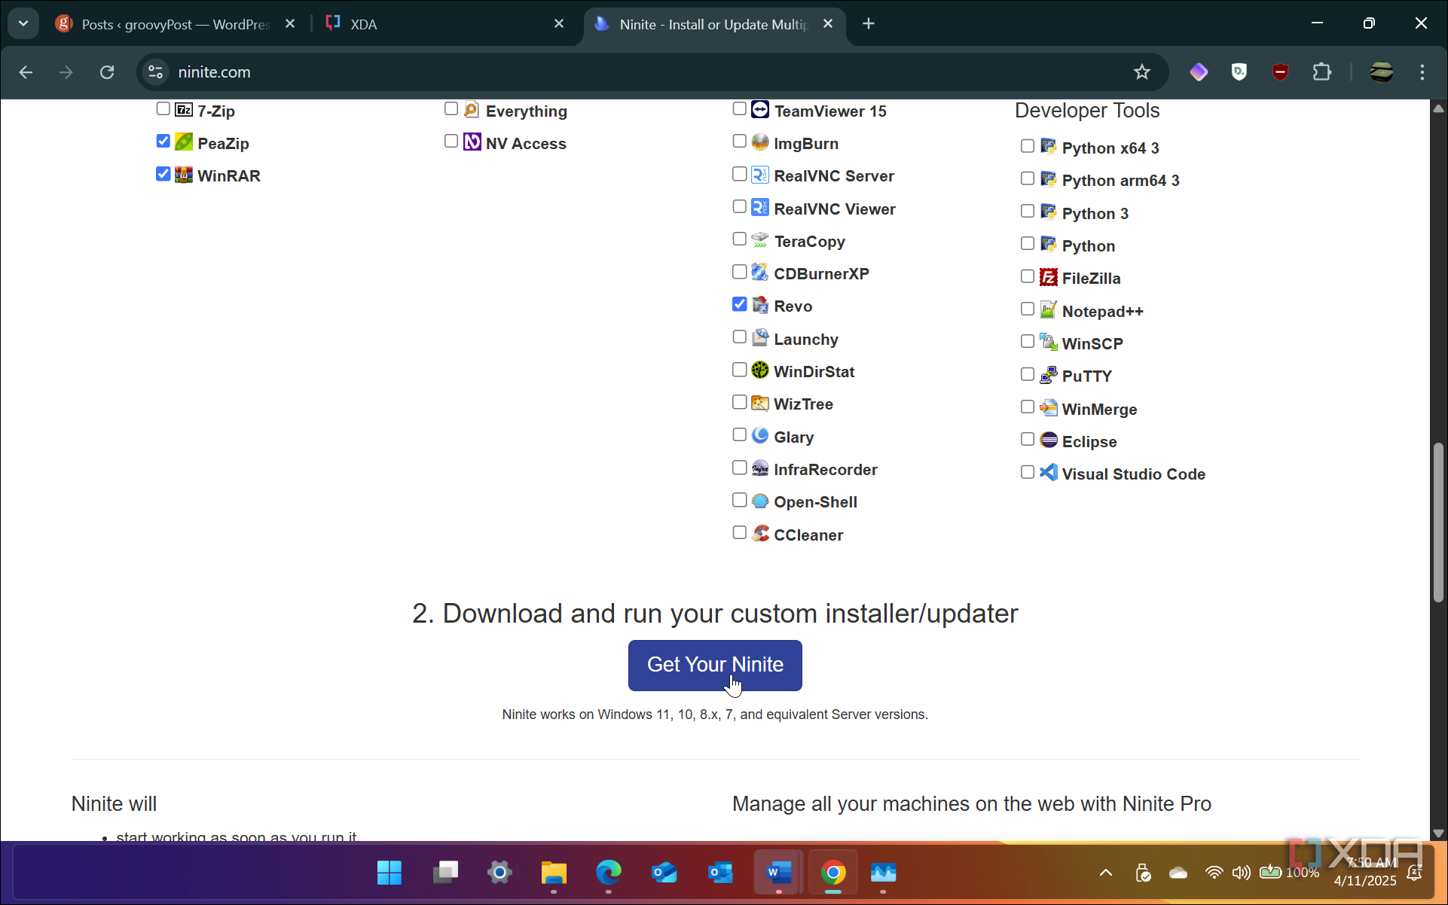The width and height of the screenshot is (1448, 905).
Task: Click the FileZilla app icon
Action: point(1048,277)
